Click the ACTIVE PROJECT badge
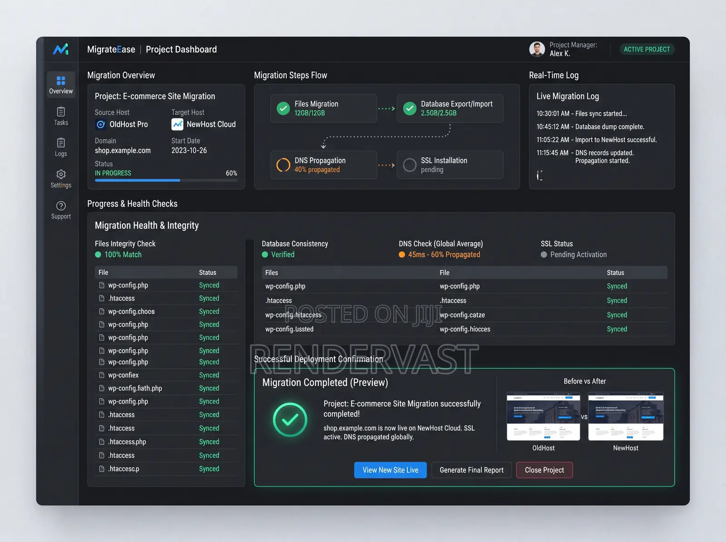The width and height of the screenshot is (726, 542). coord(647,49)
